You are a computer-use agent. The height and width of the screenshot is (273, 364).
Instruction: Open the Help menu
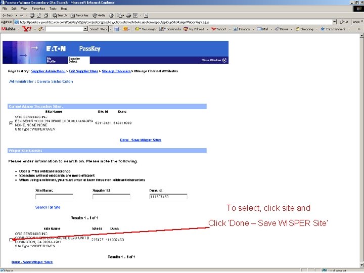64,9
